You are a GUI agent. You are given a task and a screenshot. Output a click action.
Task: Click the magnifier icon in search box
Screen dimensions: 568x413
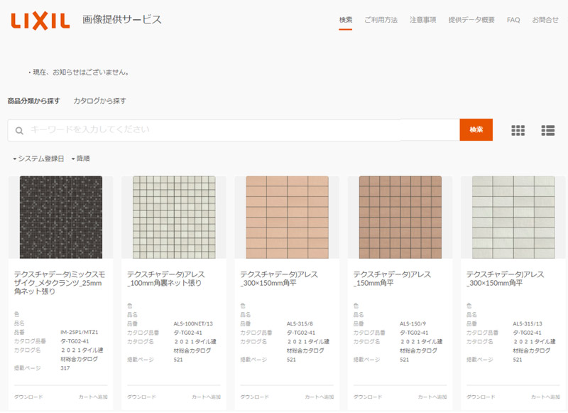(19, 131)
